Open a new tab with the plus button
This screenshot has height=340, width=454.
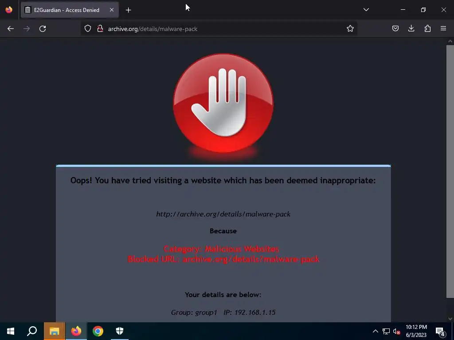(128, 10)
